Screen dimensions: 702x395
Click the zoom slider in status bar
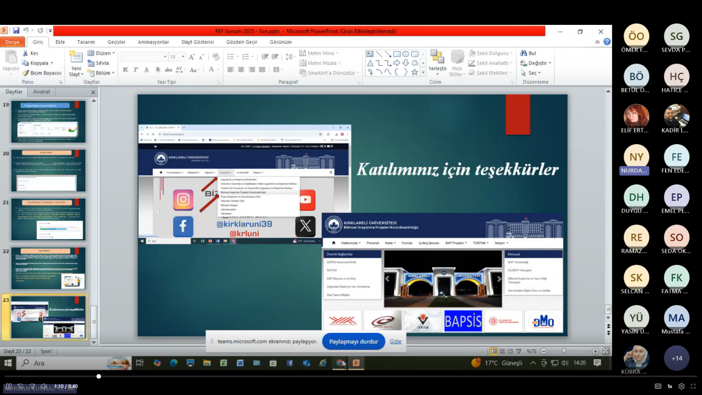[x=564, y=351]
